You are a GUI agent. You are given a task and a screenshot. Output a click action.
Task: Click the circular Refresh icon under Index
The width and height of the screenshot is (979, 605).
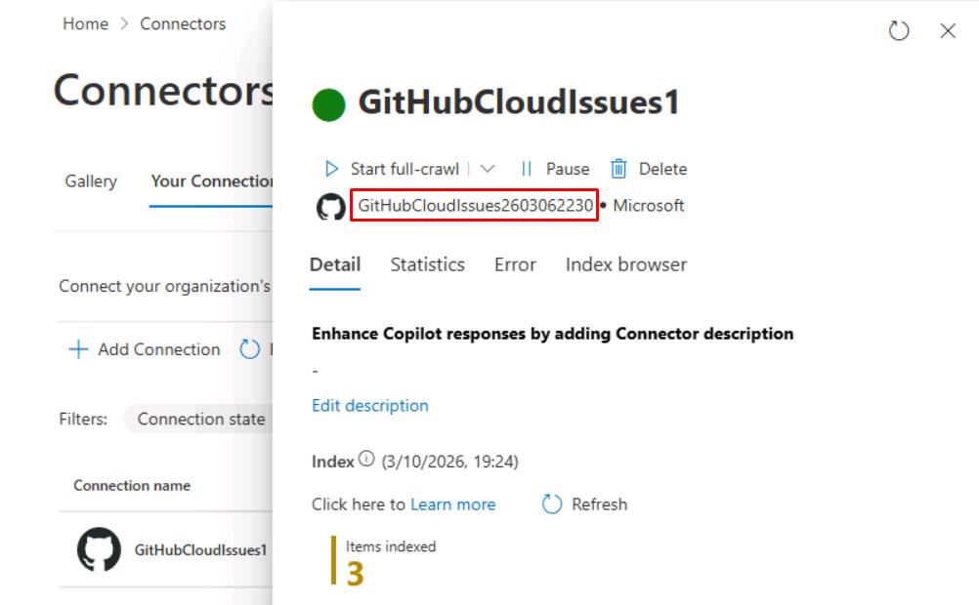click(552, 504)
